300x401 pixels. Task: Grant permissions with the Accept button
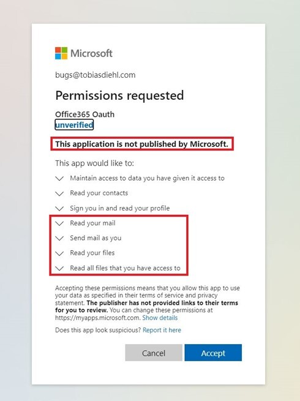click(x=213, y=353)
